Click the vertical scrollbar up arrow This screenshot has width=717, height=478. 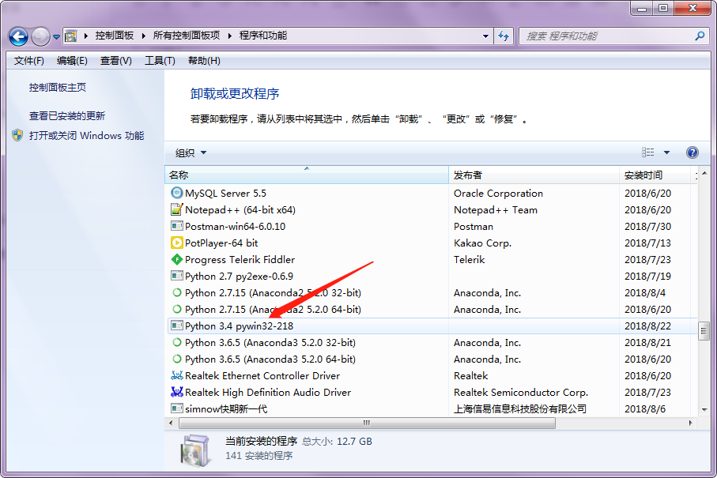(704, 173)
